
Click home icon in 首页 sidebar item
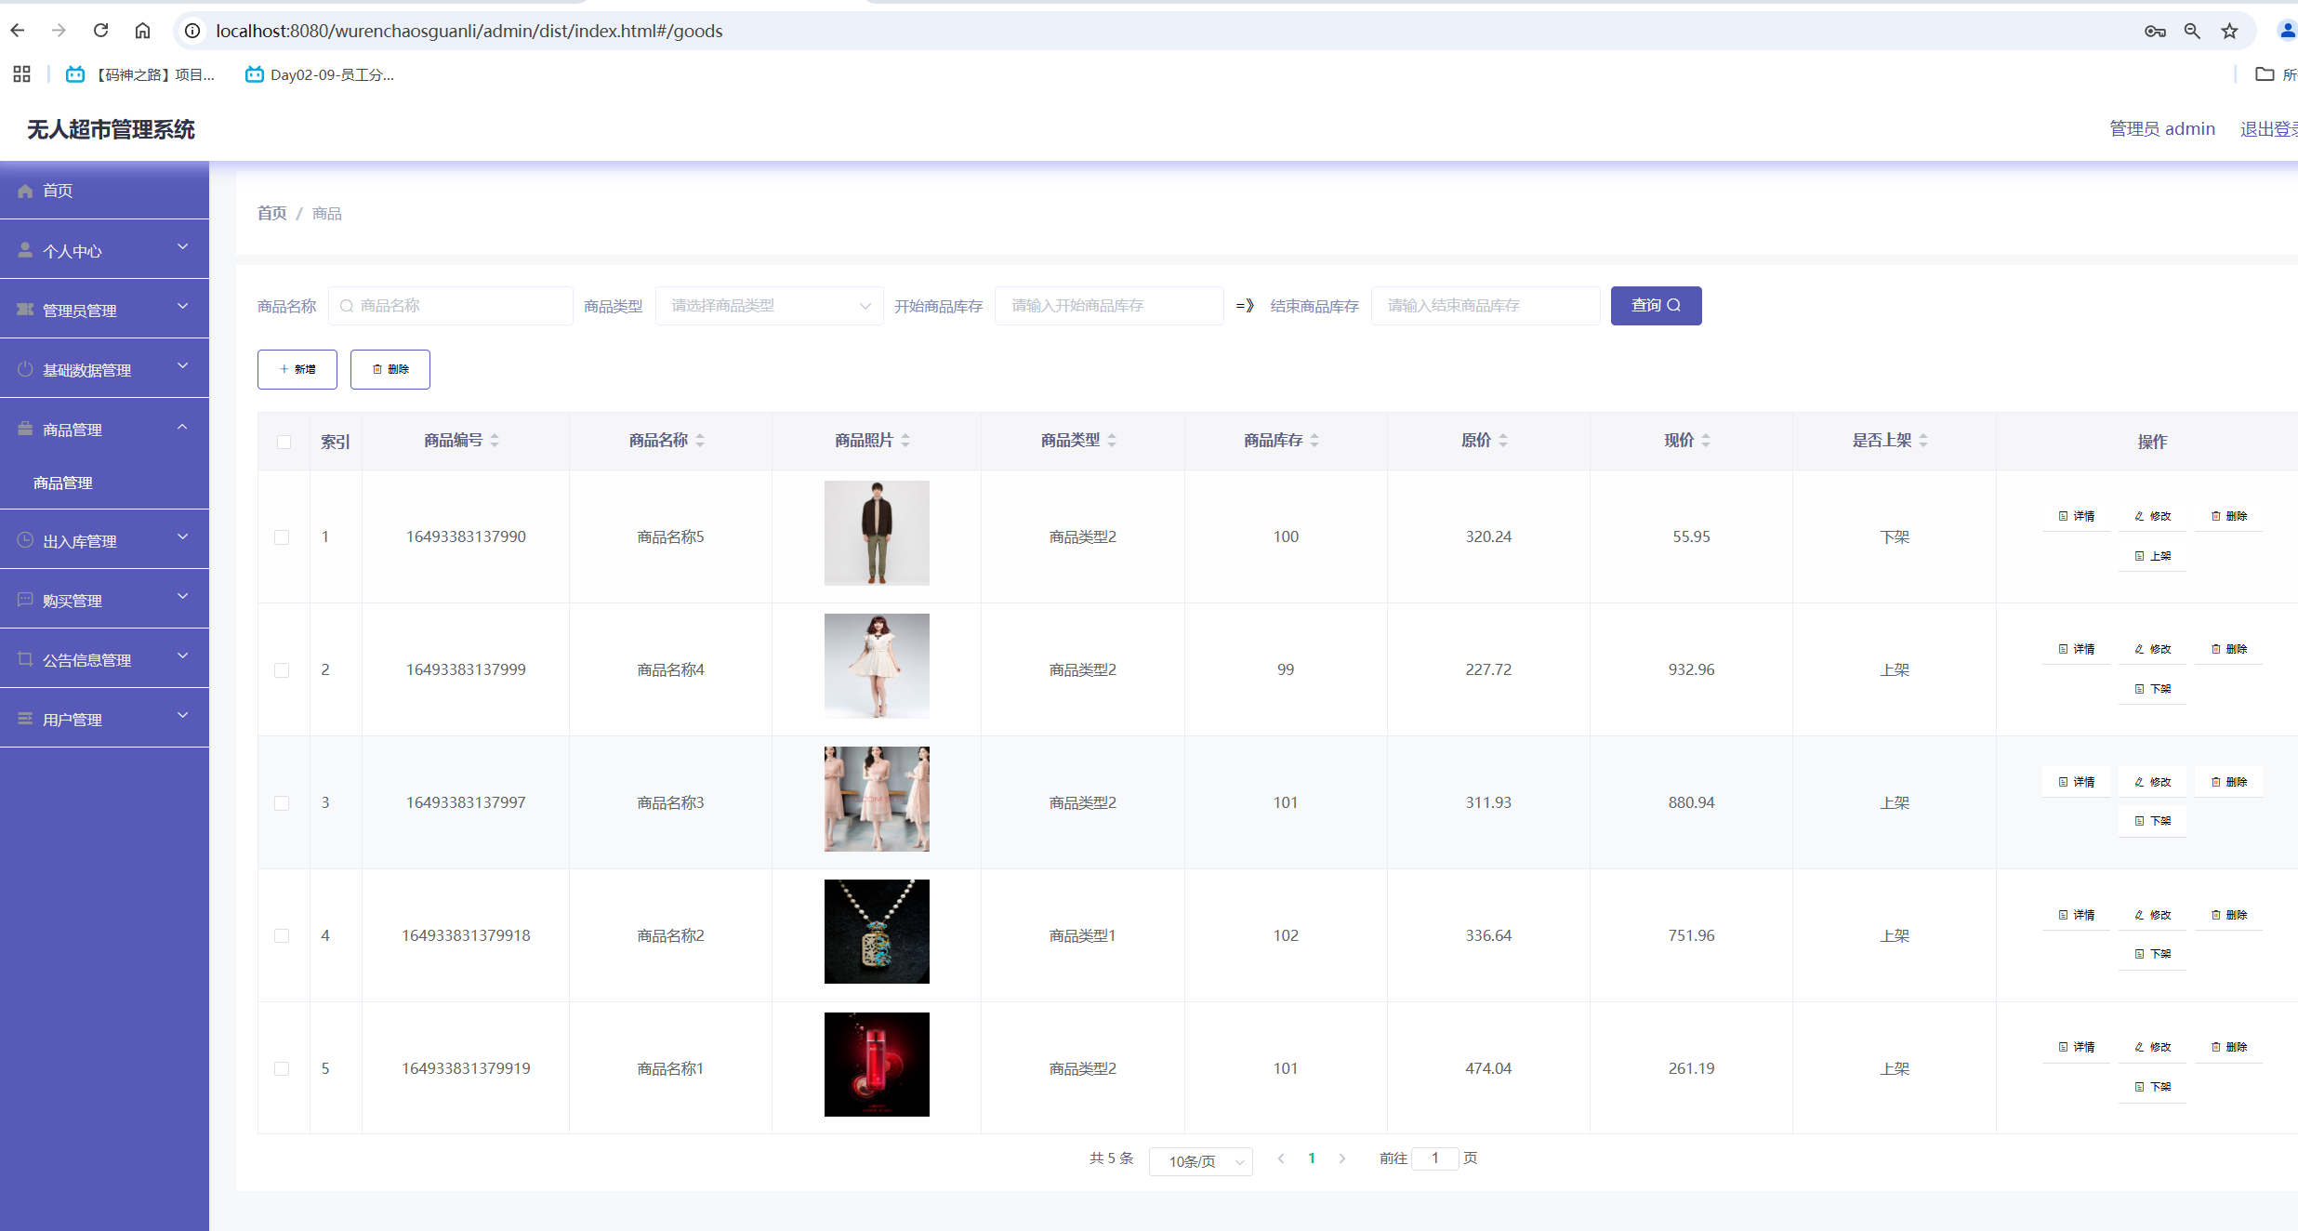click(x=25, y=191)
